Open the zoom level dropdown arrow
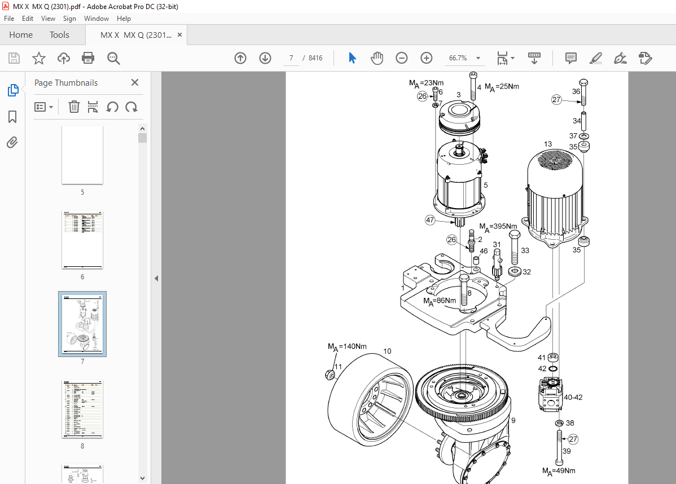 pyautogui.click(x=478, y=58)
